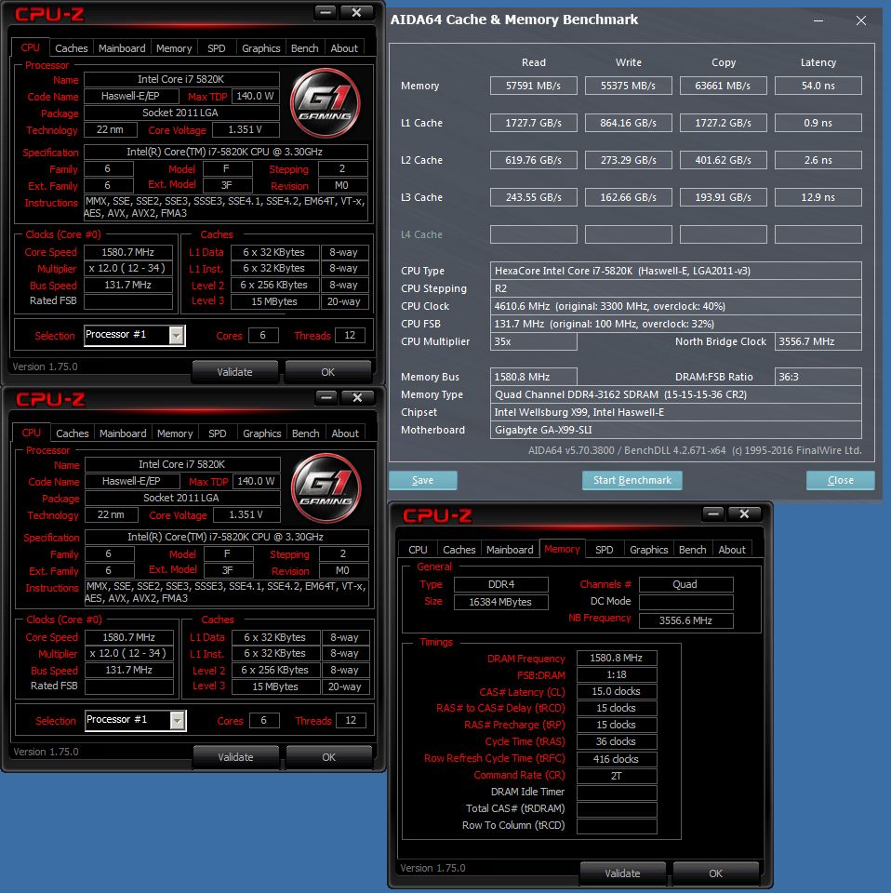Click the G1 Gaming logo in top CPU-Z

point(326,103)
